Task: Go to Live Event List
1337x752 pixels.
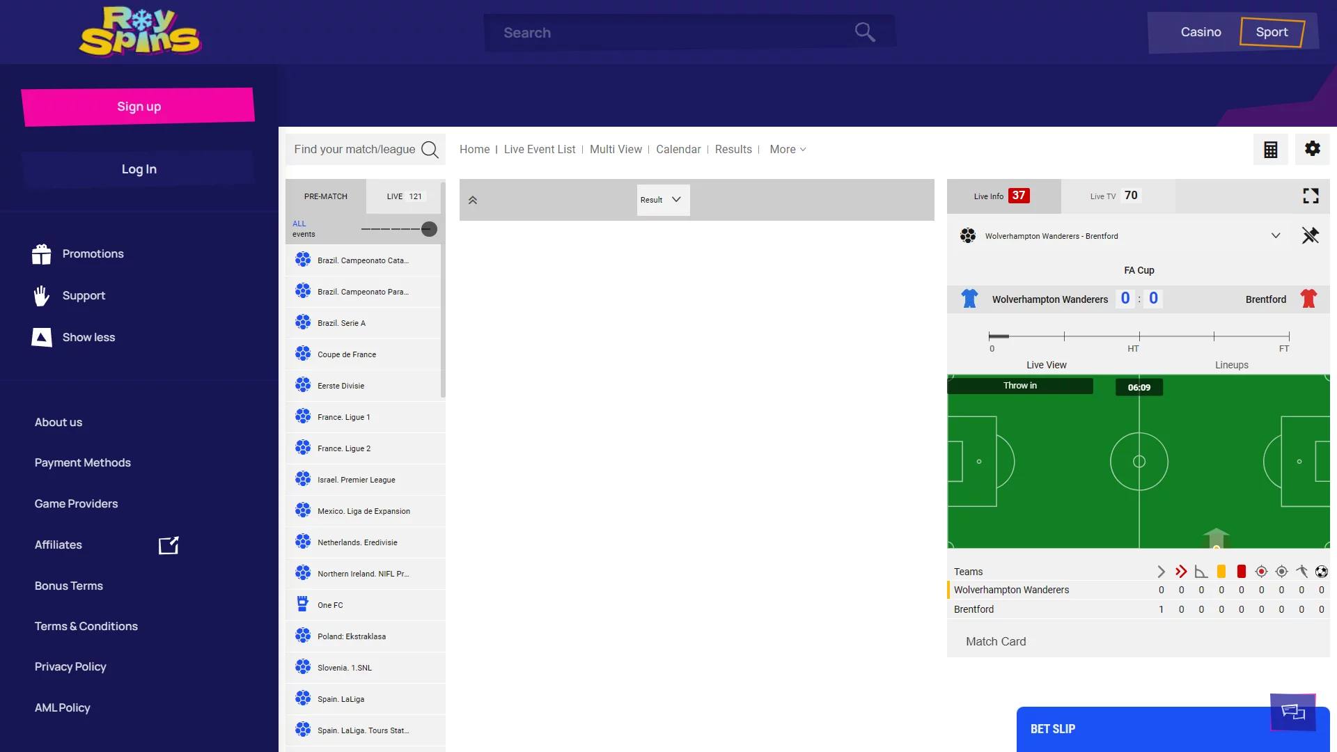Action: tap(540, 150)
